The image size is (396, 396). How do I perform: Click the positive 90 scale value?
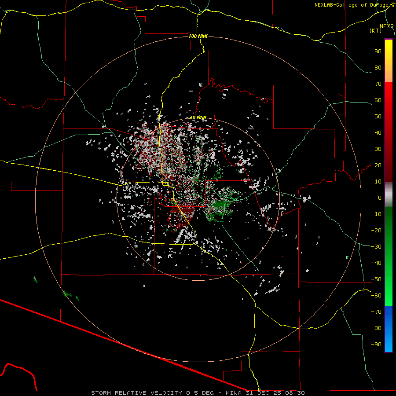(x=378, y=51)
